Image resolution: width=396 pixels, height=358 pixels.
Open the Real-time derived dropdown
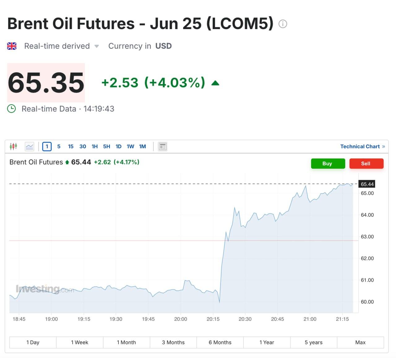tap(97, 46)
